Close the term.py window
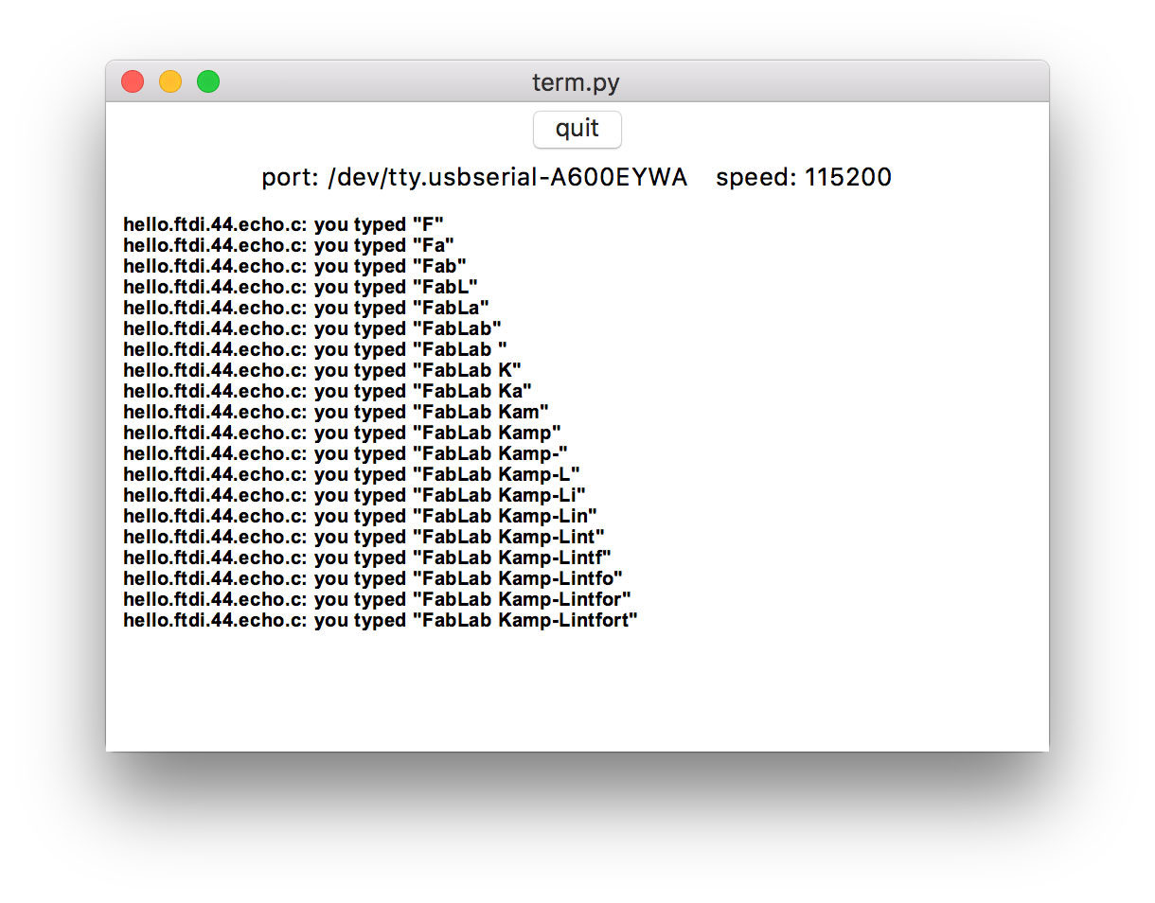Viewport: 1155px width, 903px height. pos(133,82)
